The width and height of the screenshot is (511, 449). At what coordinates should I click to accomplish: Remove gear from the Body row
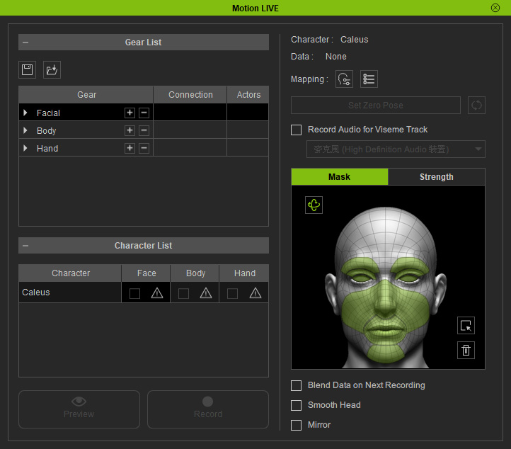144,130
